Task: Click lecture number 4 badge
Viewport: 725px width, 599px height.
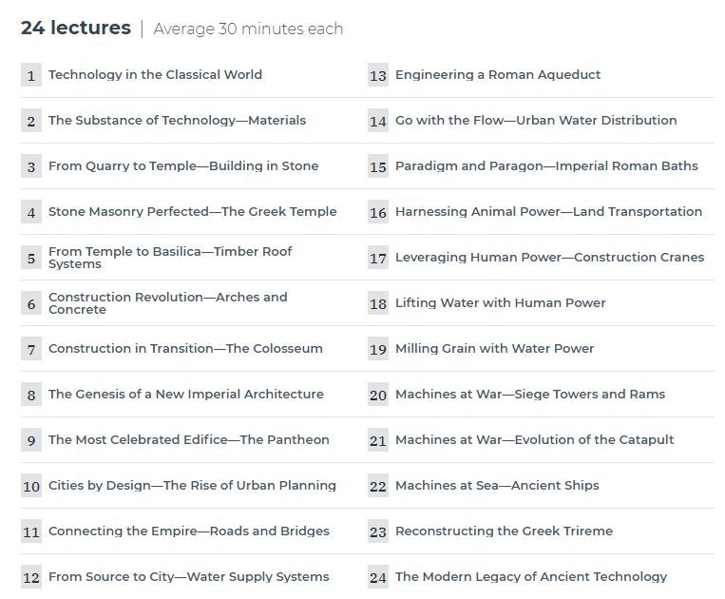Action: pyautogui.click(x=31, y=212)
